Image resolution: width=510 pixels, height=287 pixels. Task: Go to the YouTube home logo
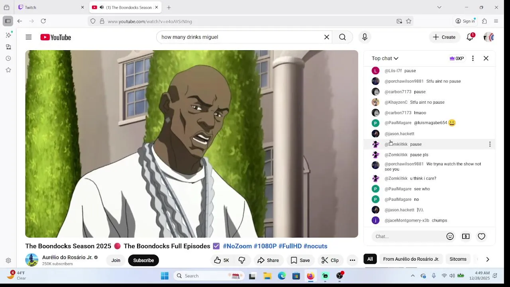[55, 37]
